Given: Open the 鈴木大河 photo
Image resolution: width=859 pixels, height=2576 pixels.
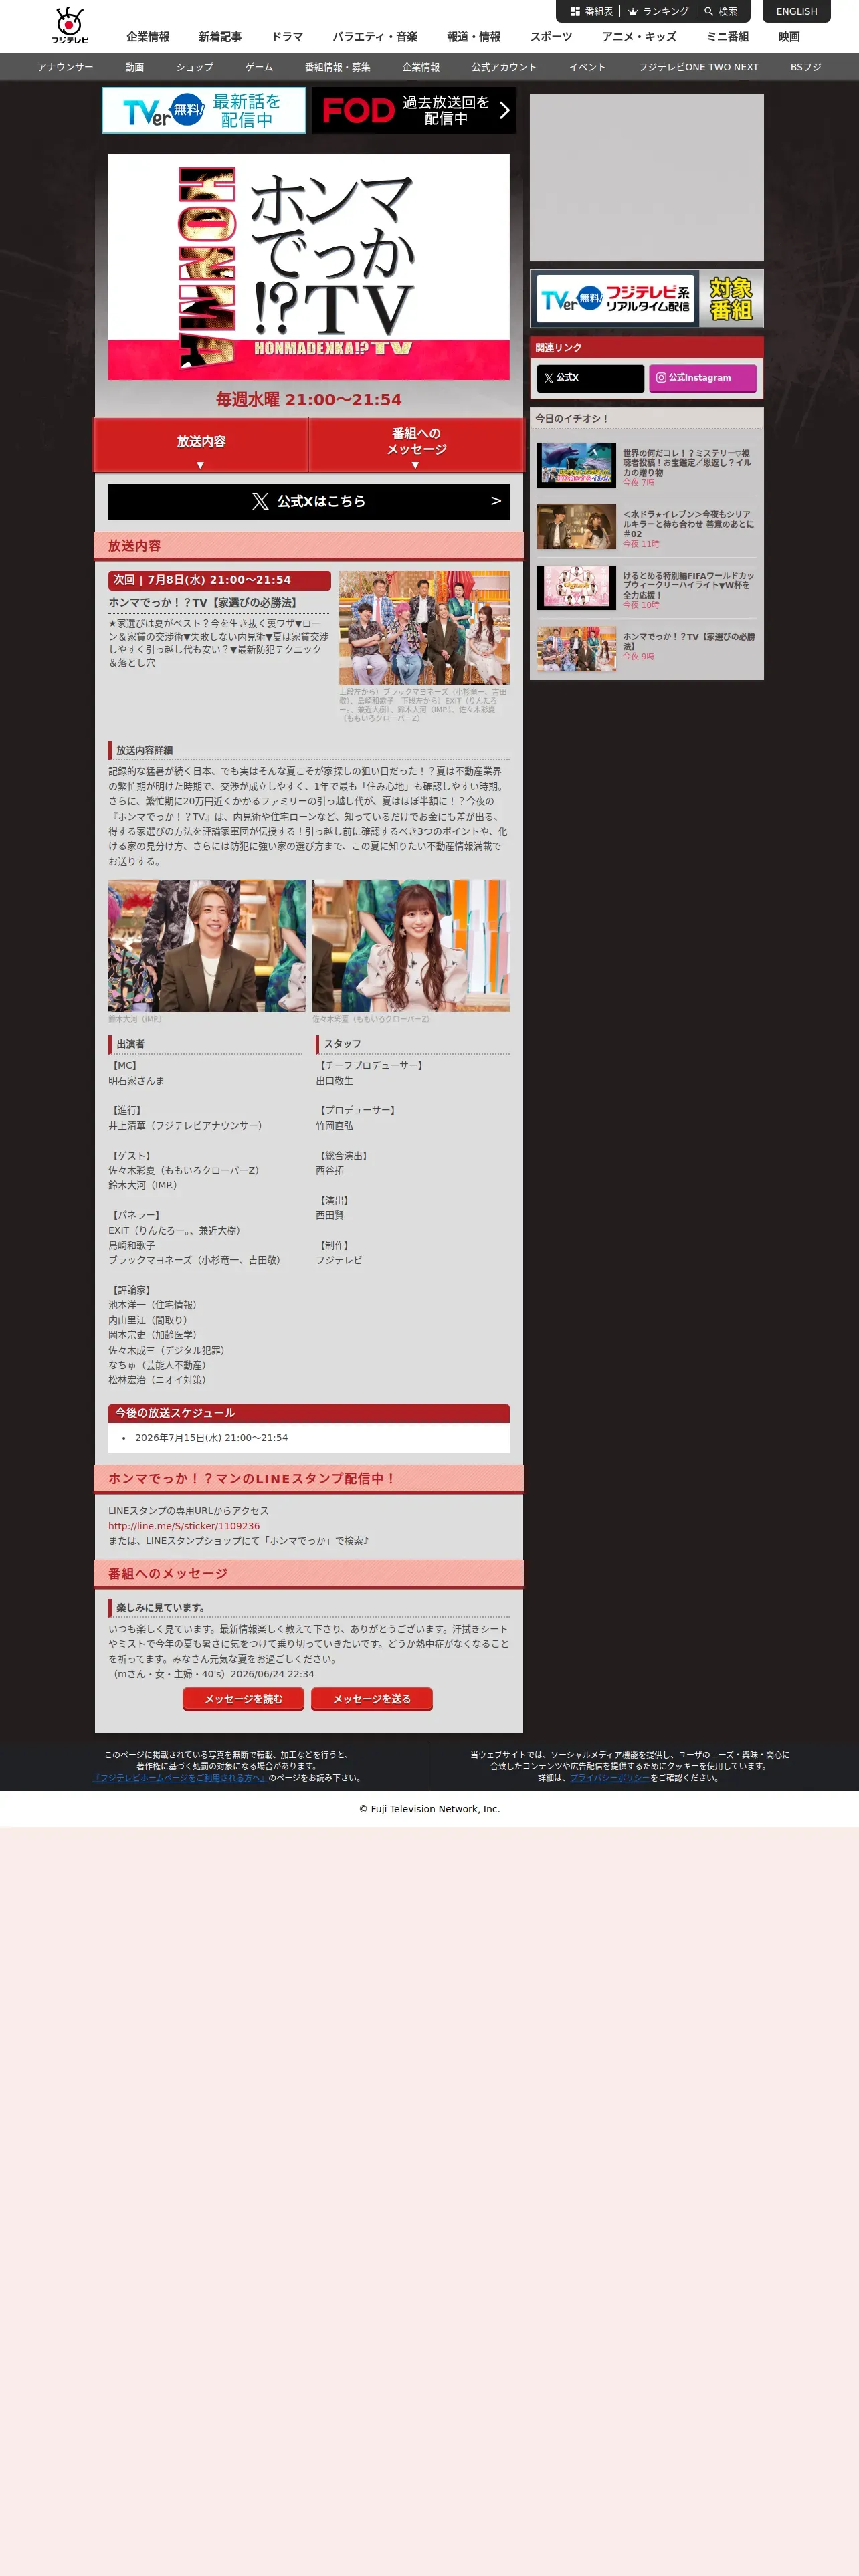Looking at the screenshot, I should tap(207, 945).
